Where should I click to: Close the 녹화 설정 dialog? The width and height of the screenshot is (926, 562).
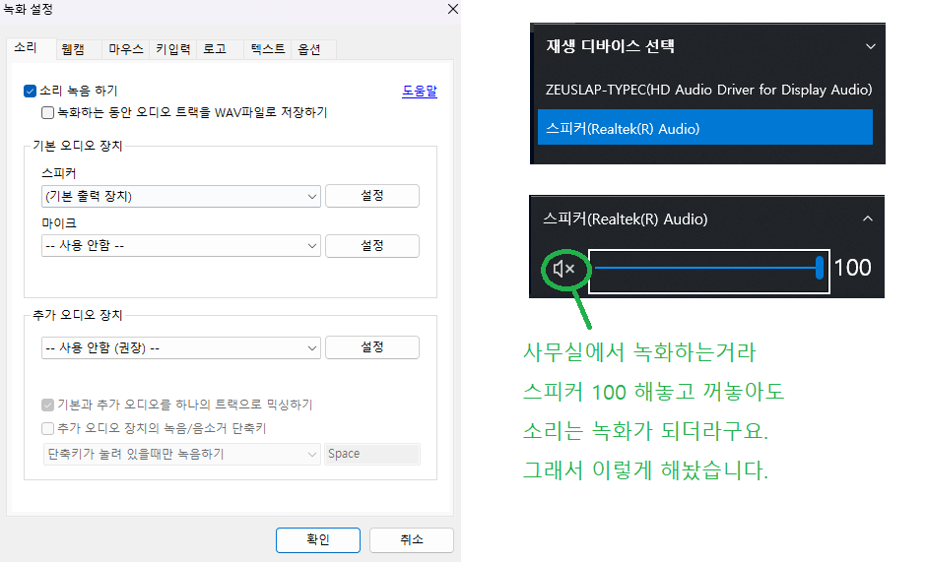pyautogui.click(x=453, y=9)
